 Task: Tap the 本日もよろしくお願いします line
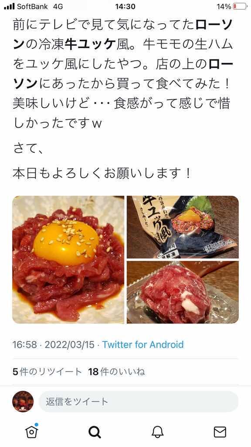[102, 173]
